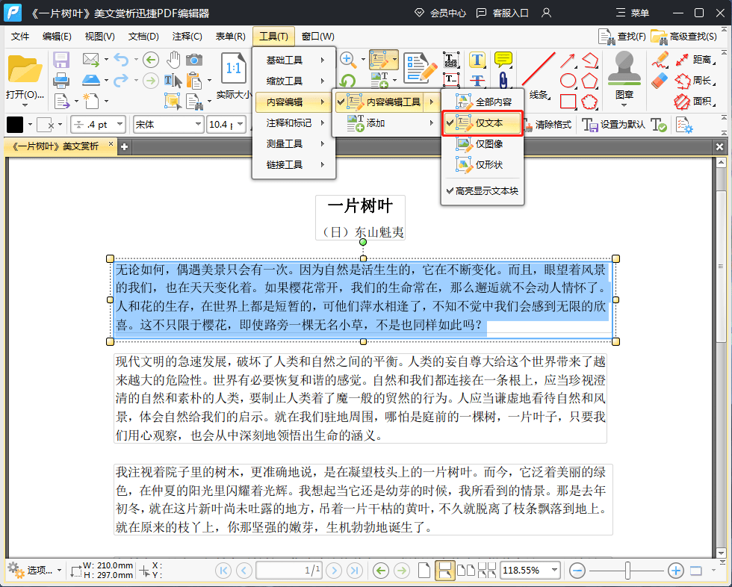Open the 查找(F) search button

pyautogui.click(x=622, y=37)
